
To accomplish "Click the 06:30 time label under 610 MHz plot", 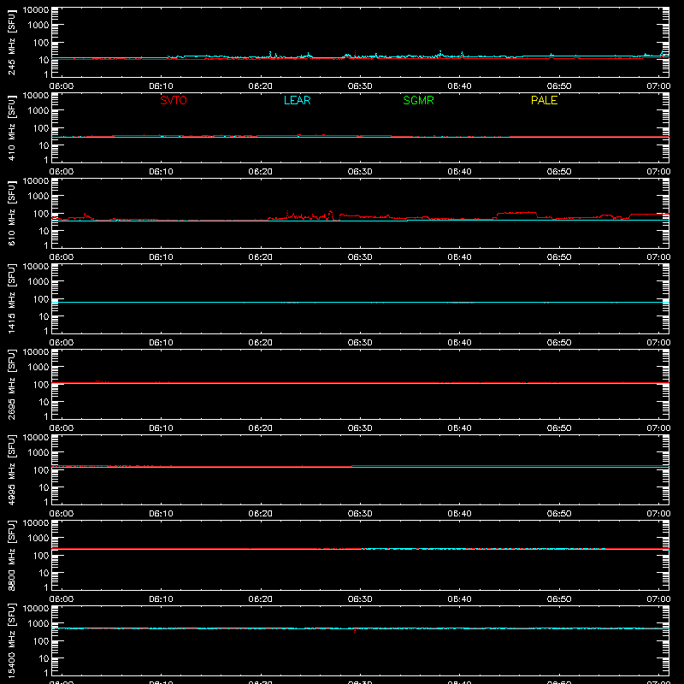I will click(360, 257).
